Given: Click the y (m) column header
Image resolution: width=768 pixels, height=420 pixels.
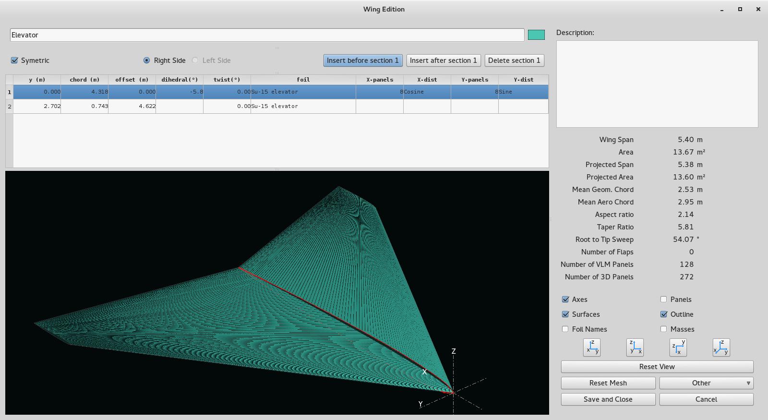Looking at the screenshot, I should (x=37, y=80).
